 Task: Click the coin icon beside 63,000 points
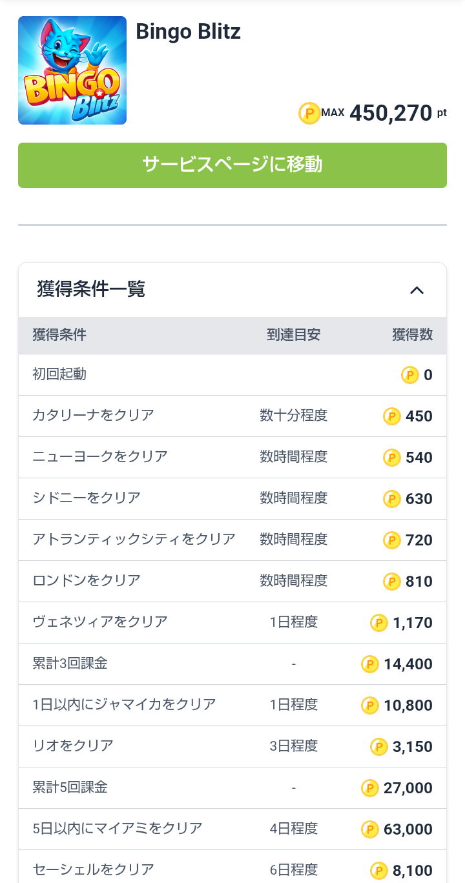[x=370, y=829]
